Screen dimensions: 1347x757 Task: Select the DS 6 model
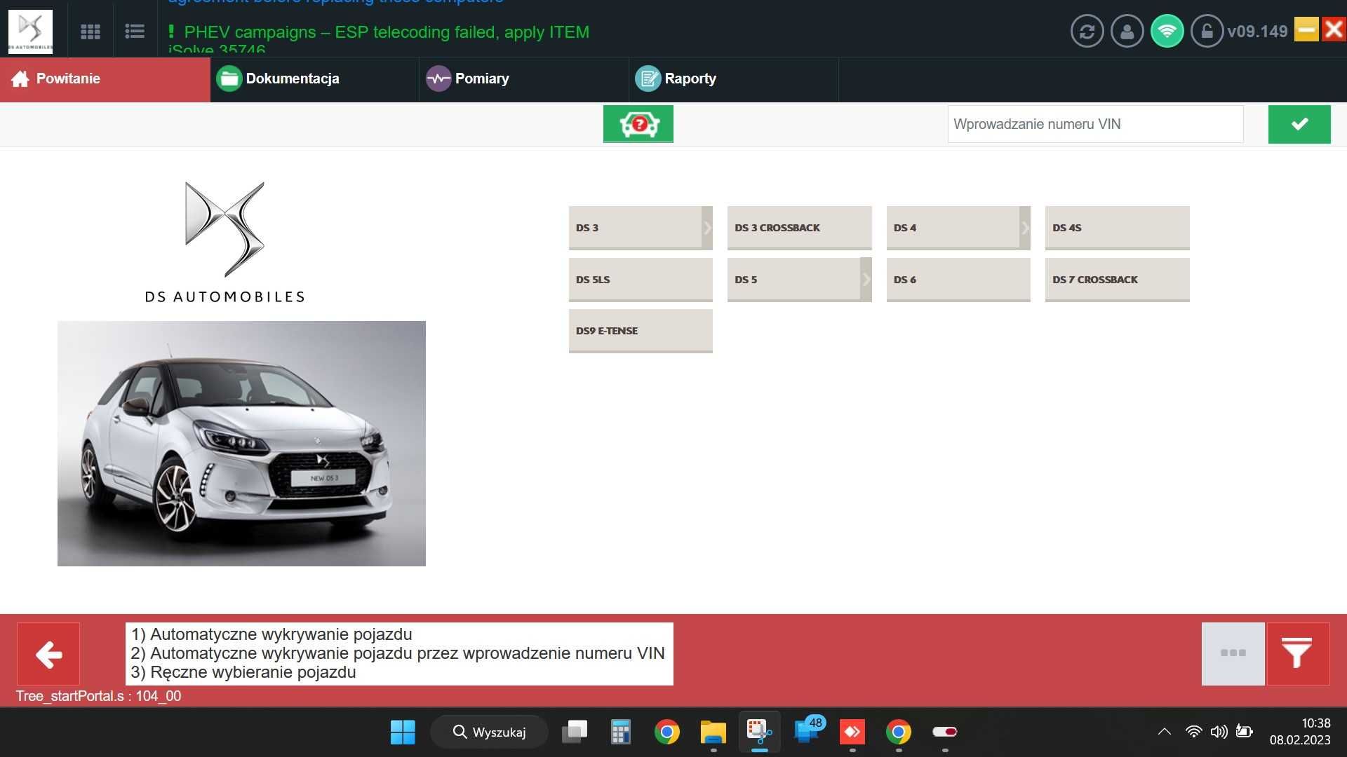point(958,280)
